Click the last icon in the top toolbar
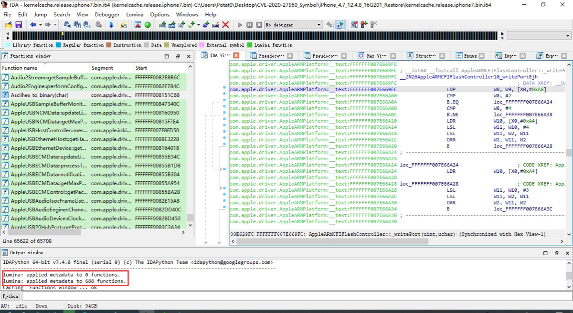The image size is (573, 313). [373, 25]
